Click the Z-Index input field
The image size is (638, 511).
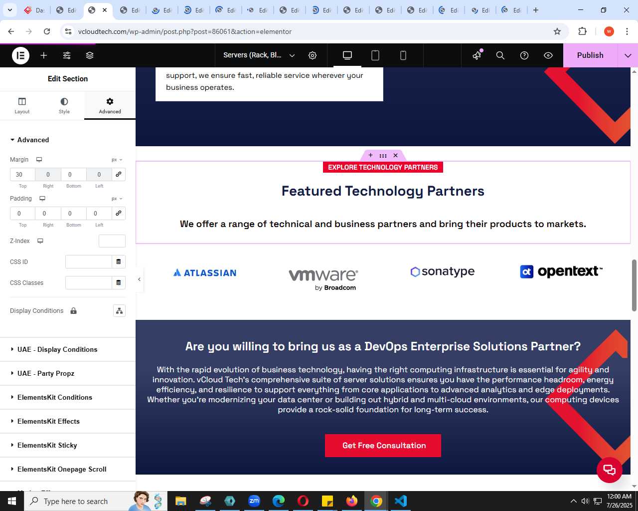[112, 241]
